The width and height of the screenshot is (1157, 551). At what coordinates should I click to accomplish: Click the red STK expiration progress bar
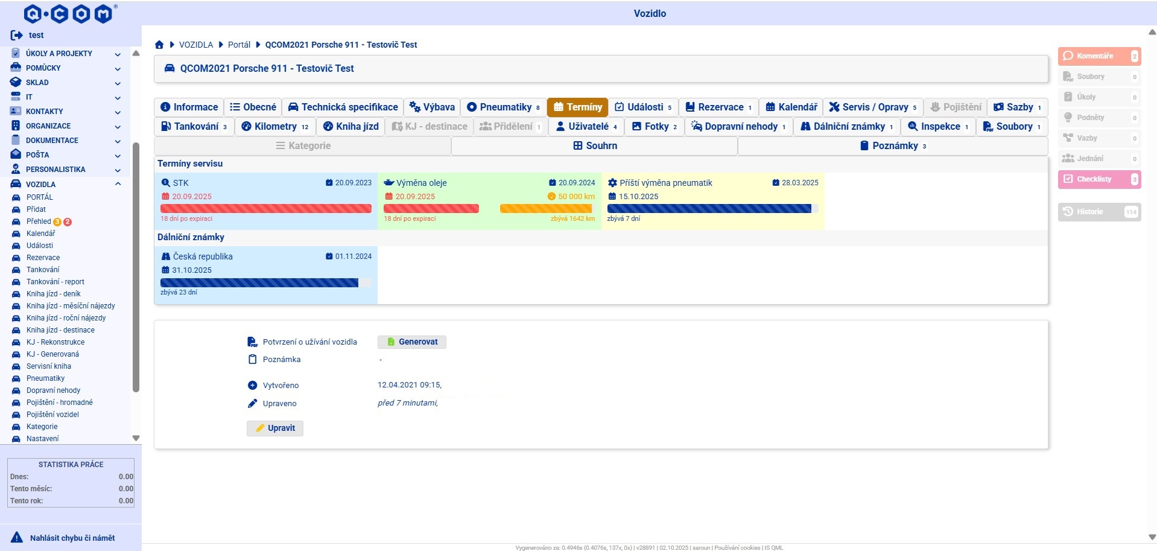click(x=265, y=208)
